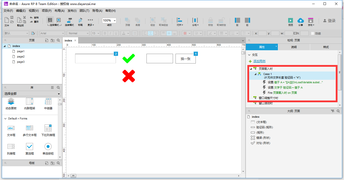Toggle right text alignment

click(156, 33)
